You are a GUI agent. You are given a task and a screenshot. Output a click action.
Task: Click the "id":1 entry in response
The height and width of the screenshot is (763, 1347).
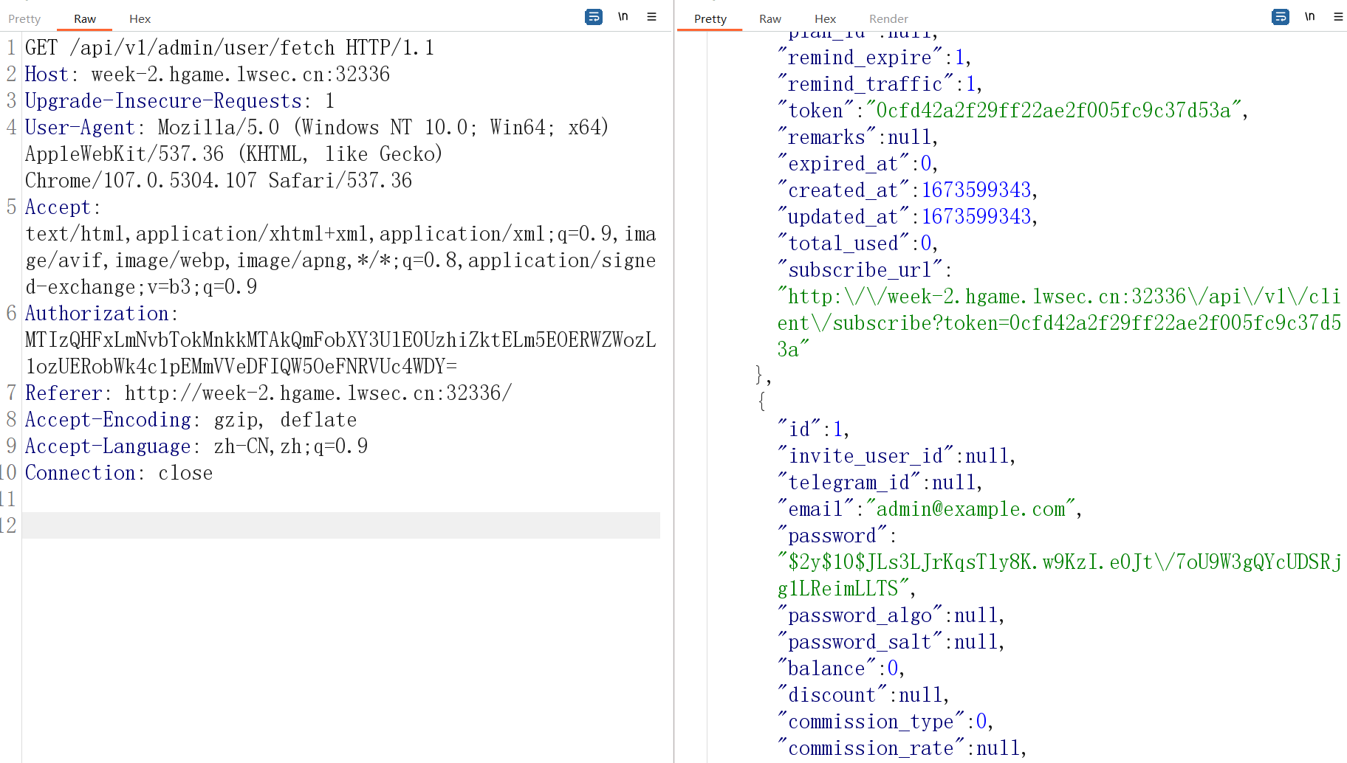coord(813,429)
